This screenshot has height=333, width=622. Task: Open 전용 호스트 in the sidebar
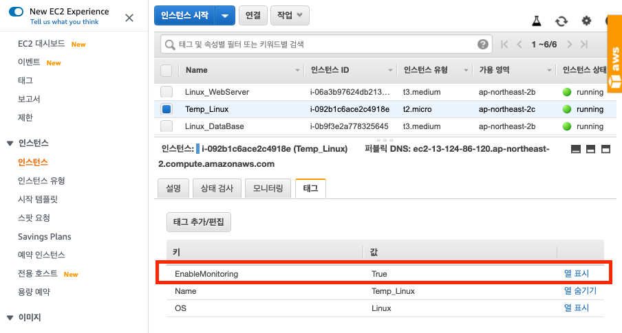pyautogui.click(x=38, y=273)
